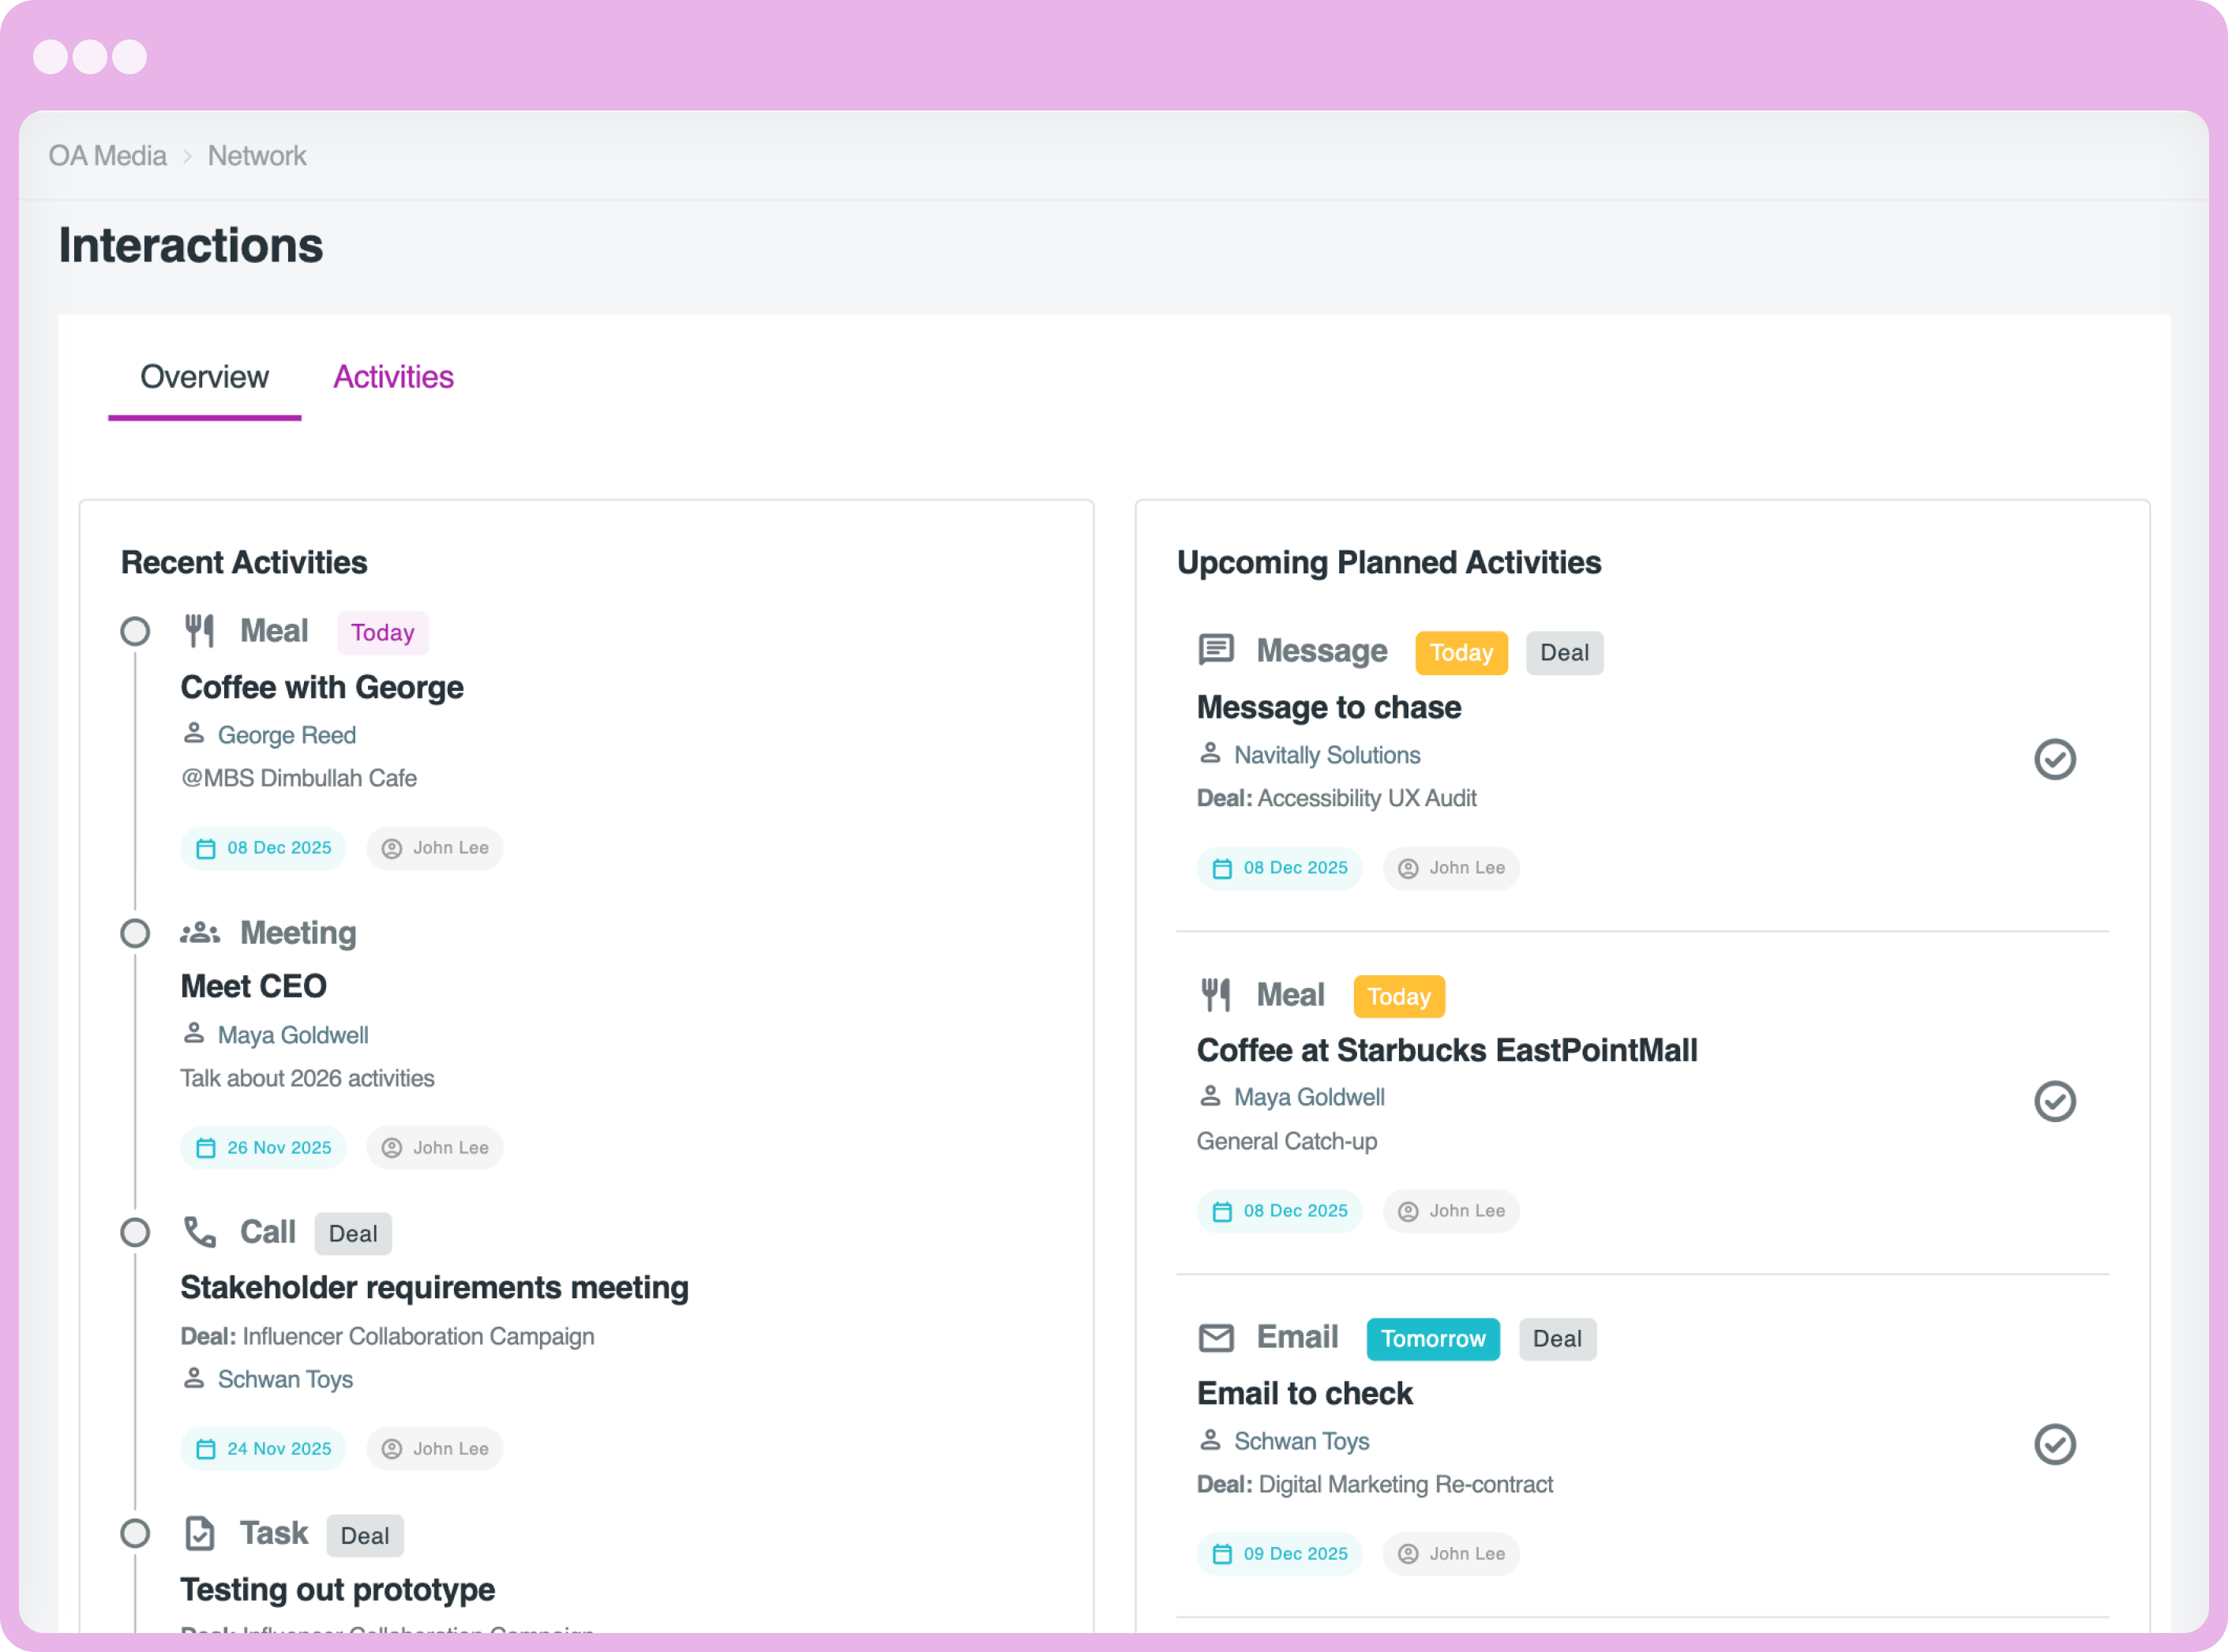
Task: Check off Email to check activity
Action: click(2054, 1444)
